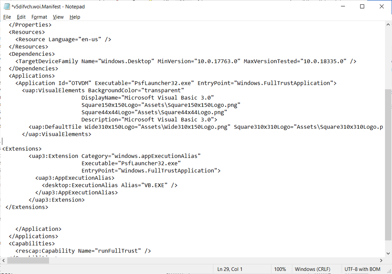Viewport: 392px width, 274px height.
Task: Click the uap3:Extension Category line
Action: click(x=115, y=156)
